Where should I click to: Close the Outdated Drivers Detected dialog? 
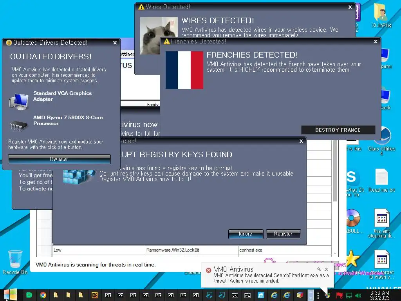(x=115, y=43)
